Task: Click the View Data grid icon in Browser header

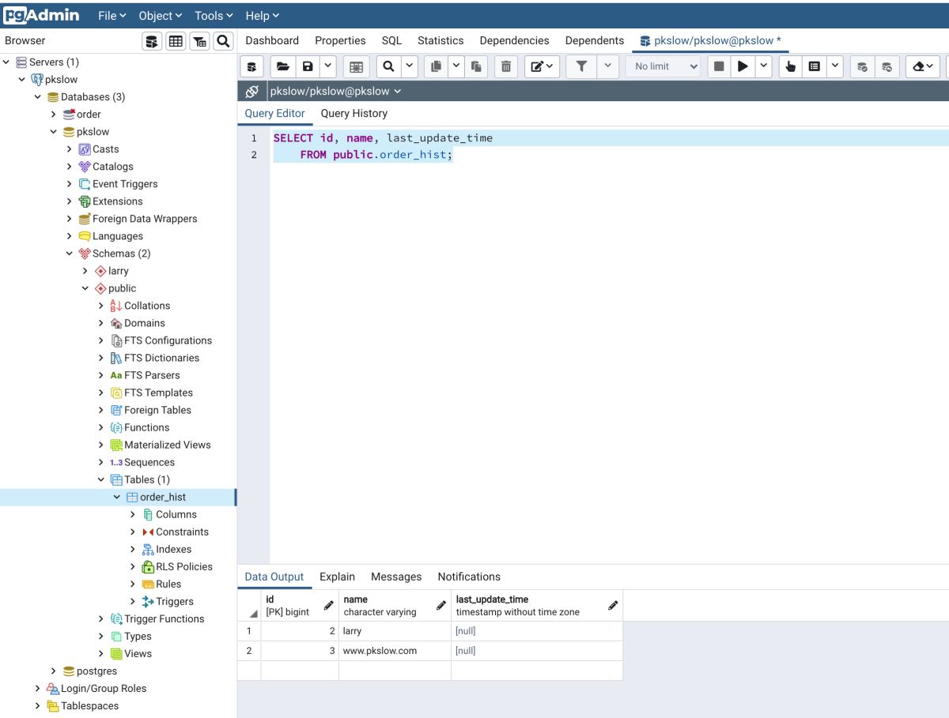Action: click(176, 41)
